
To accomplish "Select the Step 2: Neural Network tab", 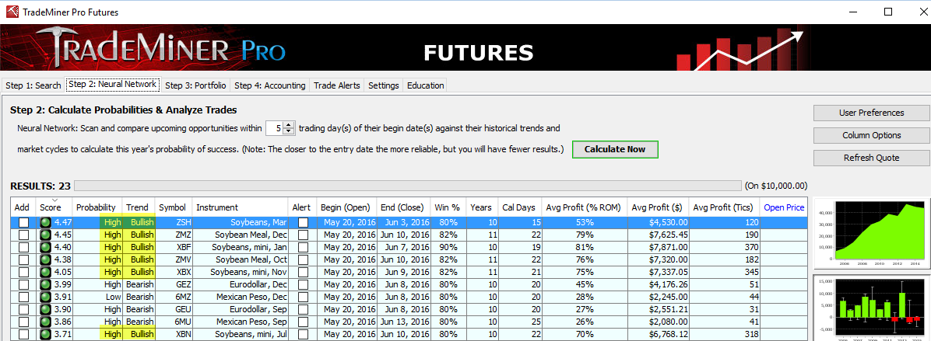I will point(113,84).
